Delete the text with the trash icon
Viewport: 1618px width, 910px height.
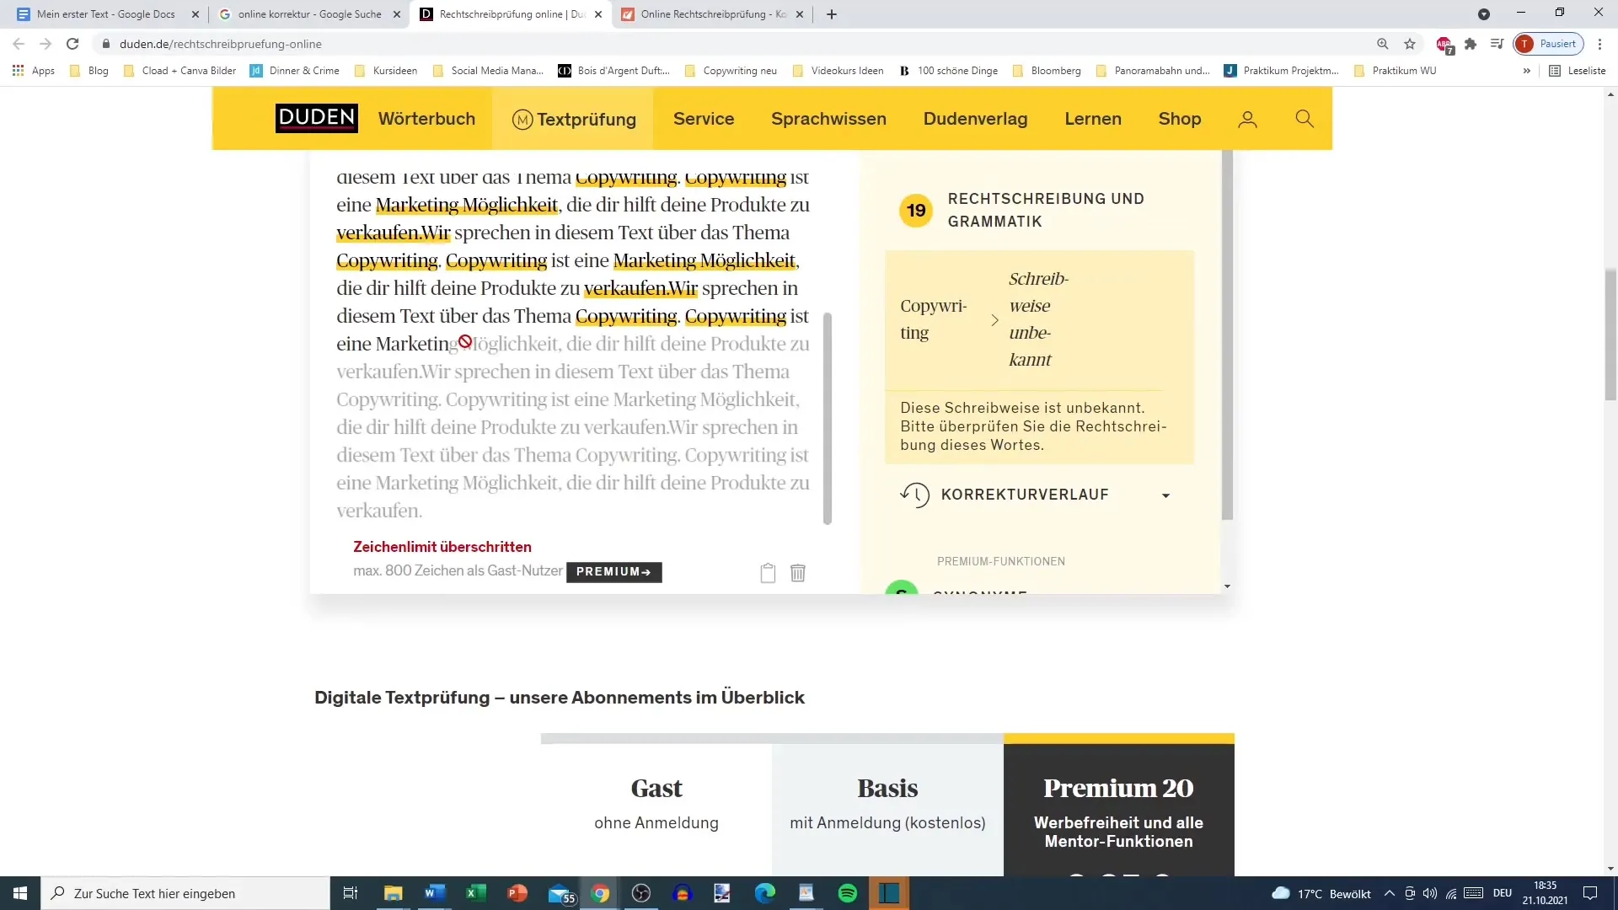click(798, 573)
